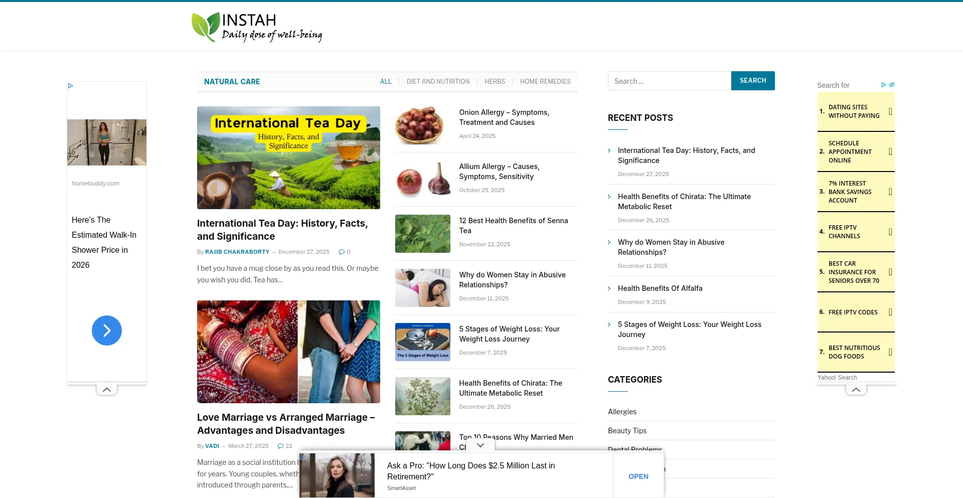Open the SmartAsset ad with OPEN button
Viewport: 963px width, 498px height.
(638, 476)
